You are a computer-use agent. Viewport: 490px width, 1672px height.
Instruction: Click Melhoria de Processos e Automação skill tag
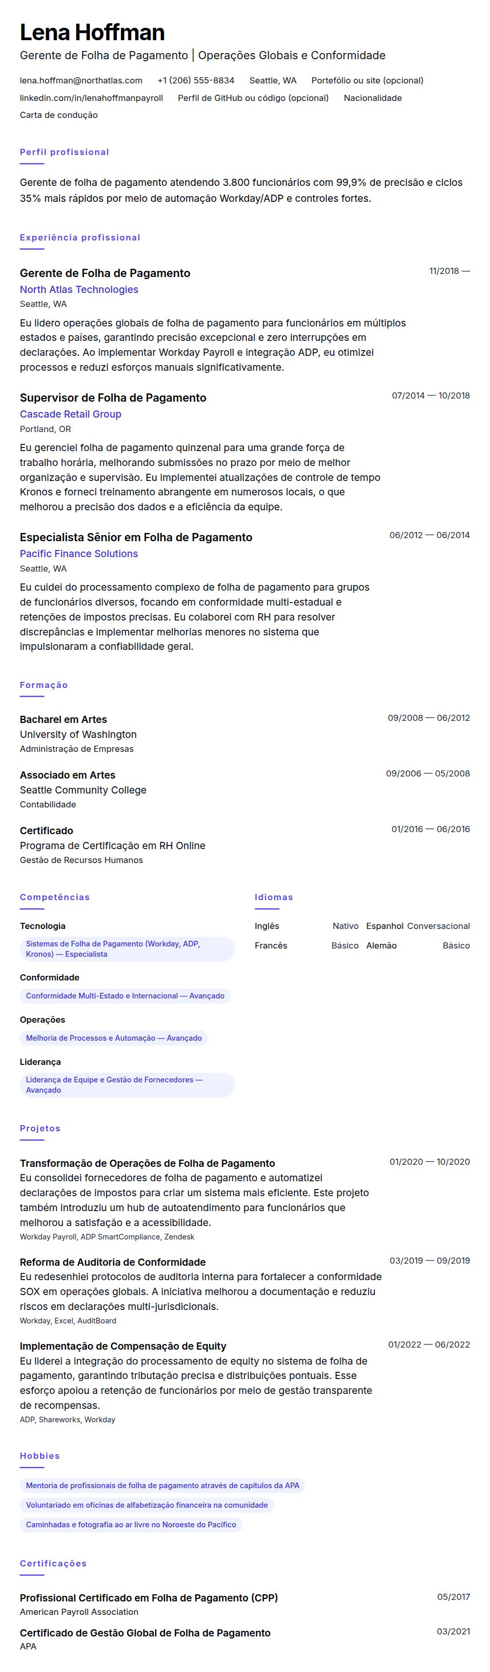click(x=114, y=1038)
